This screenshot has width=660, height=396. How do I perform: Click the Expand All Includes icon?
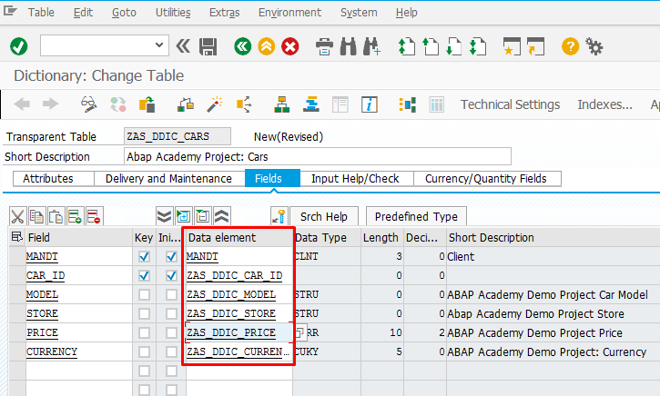[x=164, y=217]
